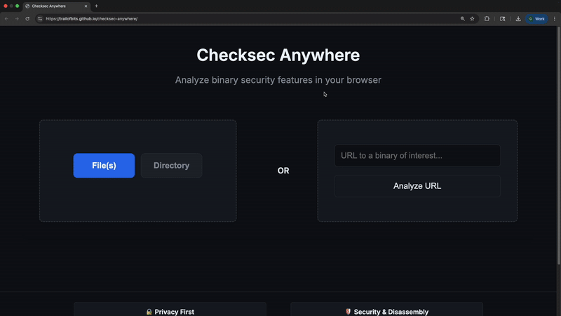The height and width of the screenshot is (316, 561).
Task: Open the Downloads icon in the toolbar
Action: coord(518,19)
